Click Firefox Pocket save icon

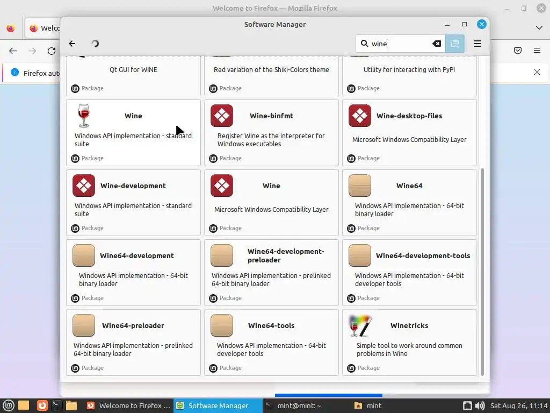pyautogui.click(x=517, y=51)
